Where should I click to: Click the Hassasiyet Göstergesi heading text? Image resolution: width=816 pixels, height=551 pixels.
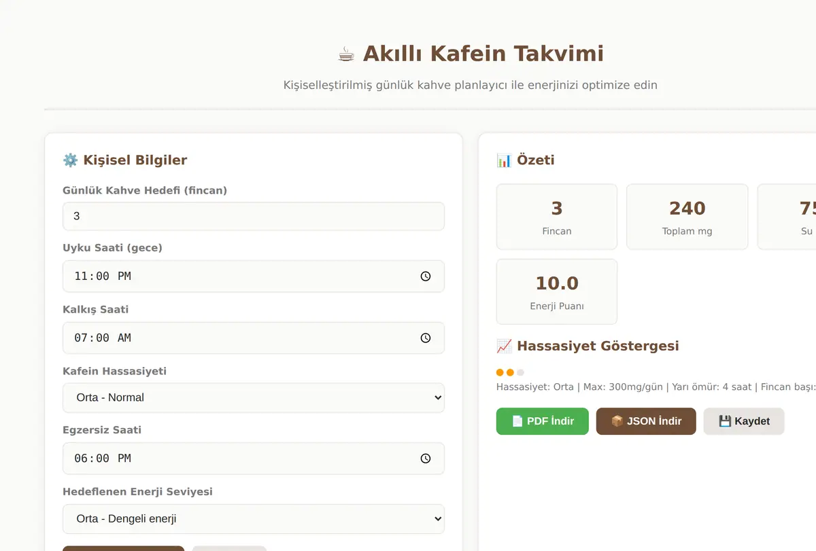[598, 346]
